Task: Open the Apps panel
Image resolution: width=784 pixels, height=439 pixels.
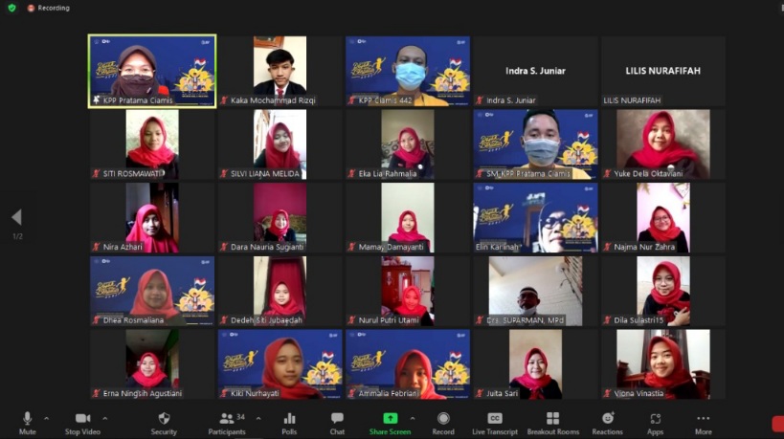Action: tap(655, 422)
